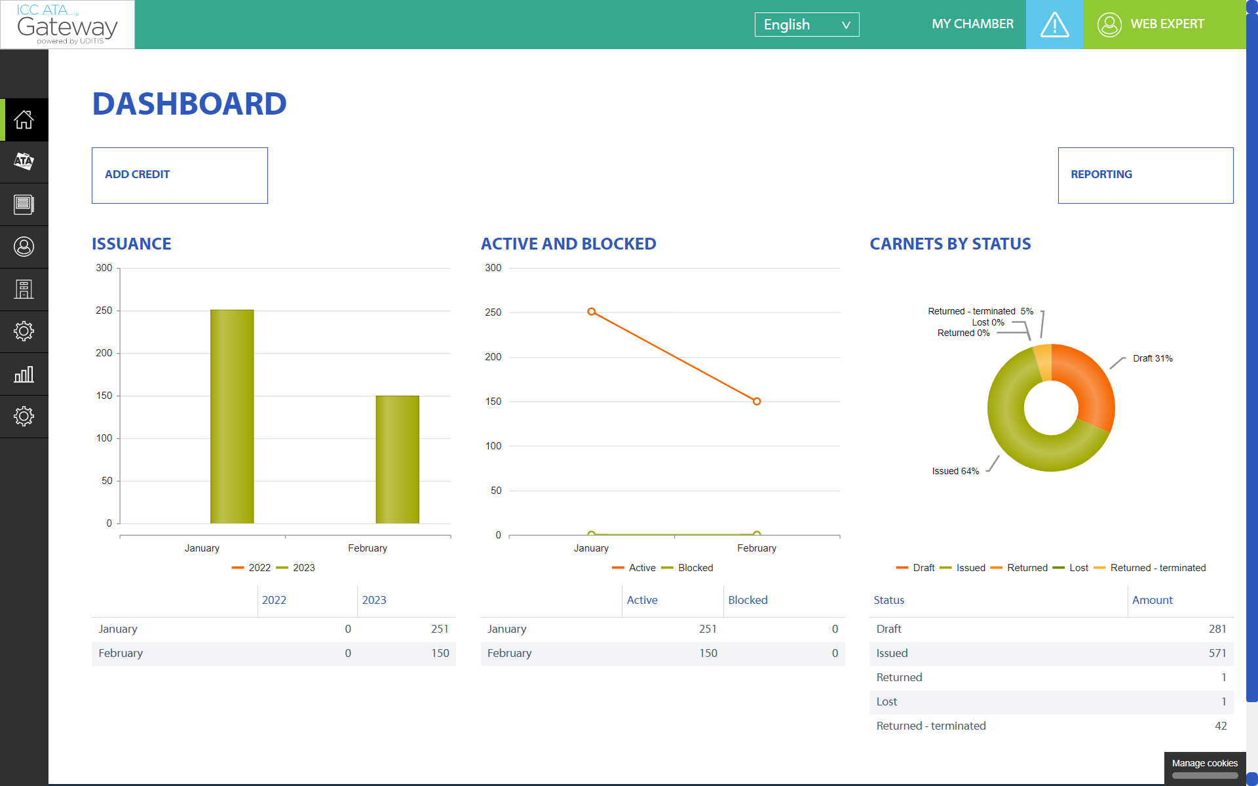Open the warning triangle alerts icon

point(1054,25)
